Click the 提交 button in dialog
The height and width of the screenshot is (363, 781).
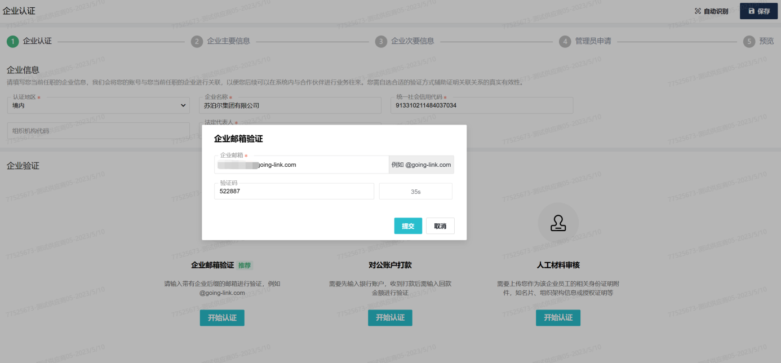click(x=408, y=226)
